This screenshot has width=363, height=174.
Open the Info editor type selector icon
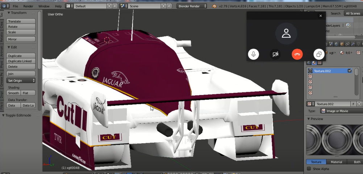coord(5,6)
